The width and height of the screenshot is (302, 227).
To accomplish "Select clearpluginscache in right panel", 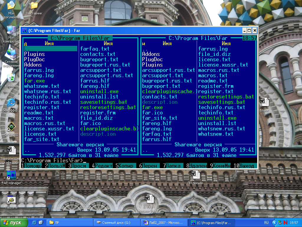I will (170, 91).
